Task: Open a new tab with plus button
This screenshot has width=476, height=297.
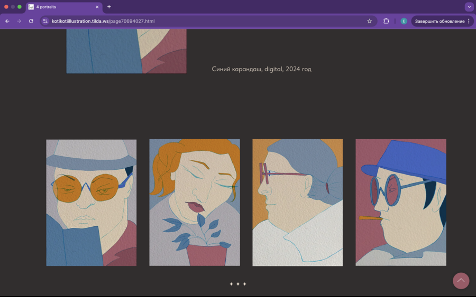Action: point(109,7)
